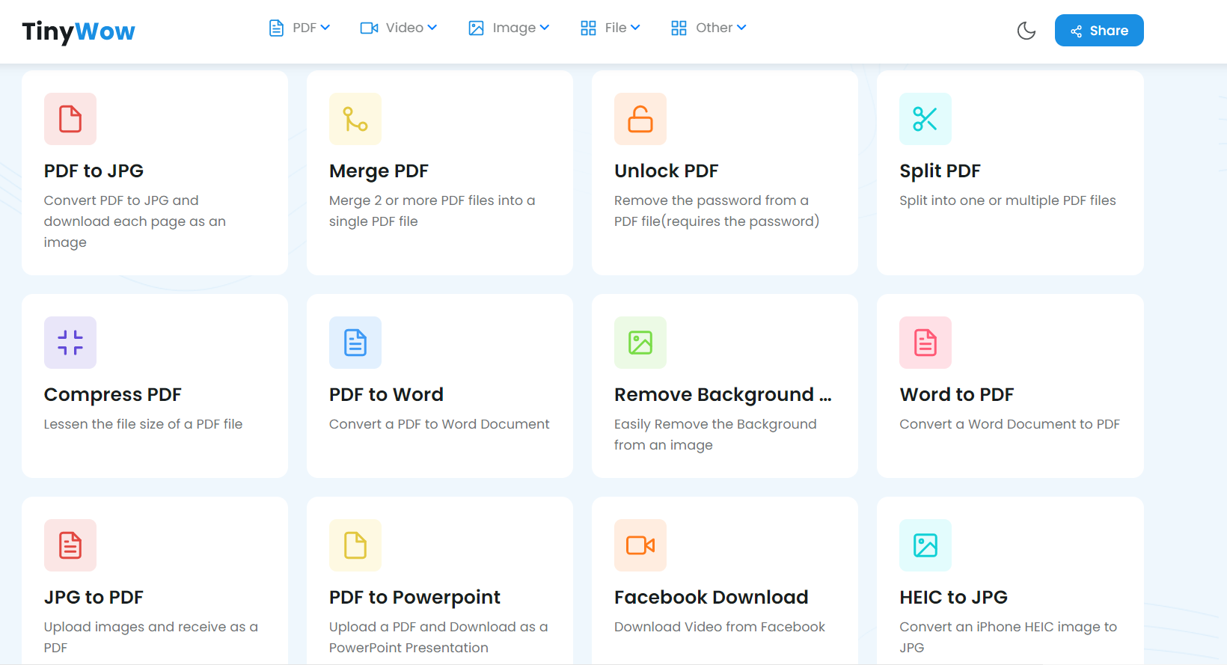Click the PDF to Word blue document icon

click(x=355, y=343)
